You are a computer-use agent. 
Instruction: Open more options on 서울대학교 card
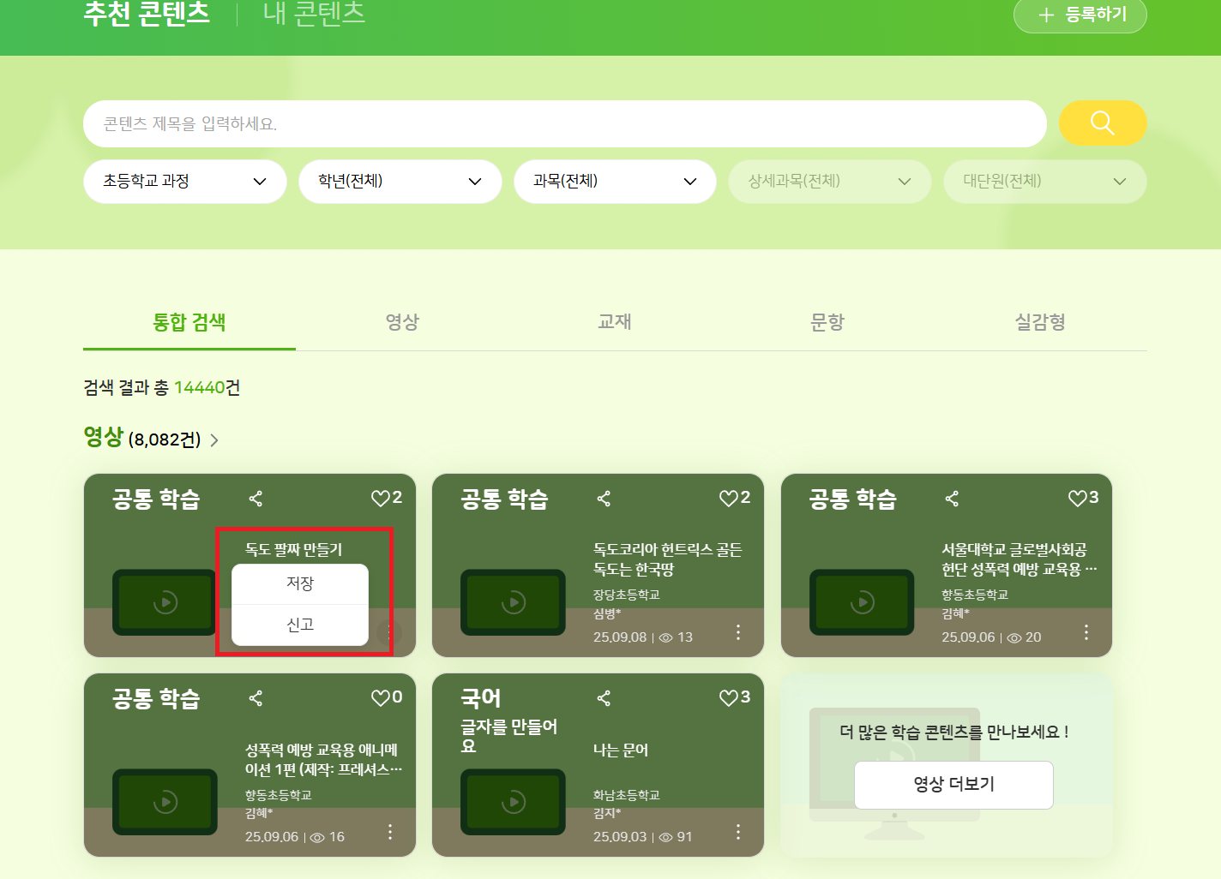[1086, 632]
